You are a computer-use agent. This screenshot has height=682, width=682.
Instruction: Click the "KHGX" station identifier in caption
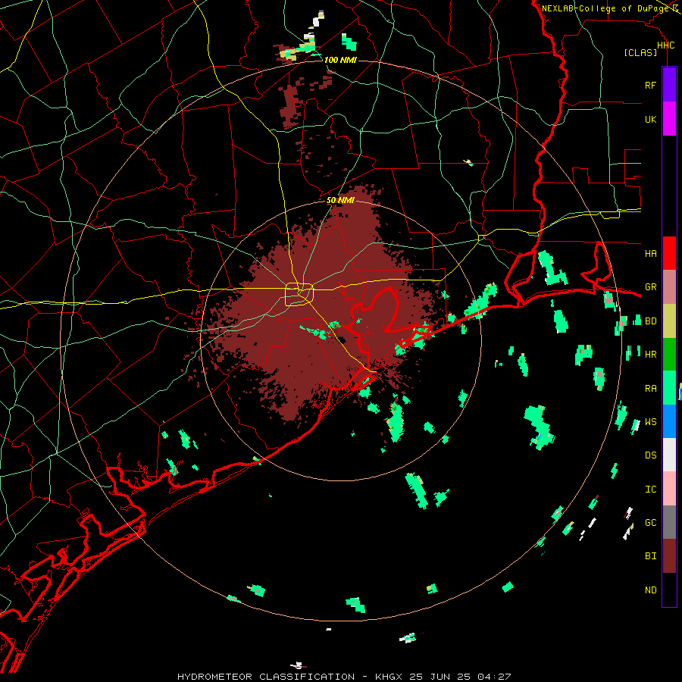[x=389, y=677]
